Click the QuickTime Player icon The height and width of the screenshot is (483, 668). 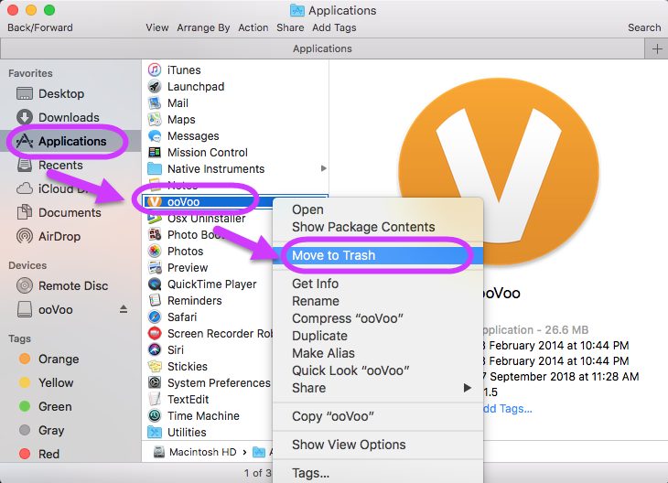(155, 284)
